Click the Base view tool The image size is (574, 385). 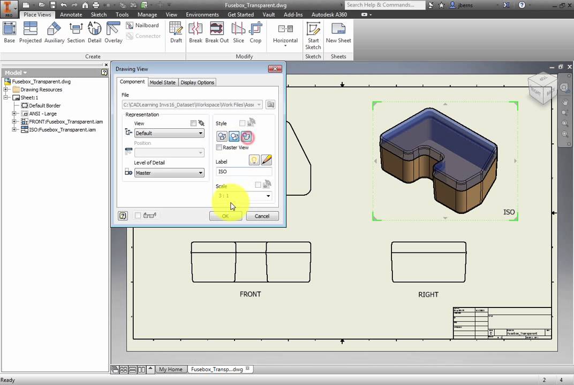click(x=9, y=32)
